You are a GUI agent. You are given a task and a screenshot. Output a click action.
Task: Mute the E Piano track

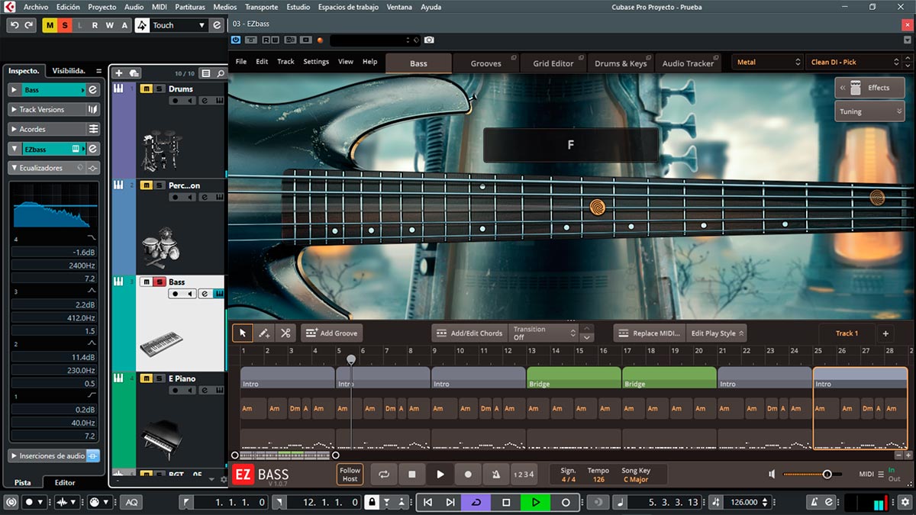[x=147, y=378]
